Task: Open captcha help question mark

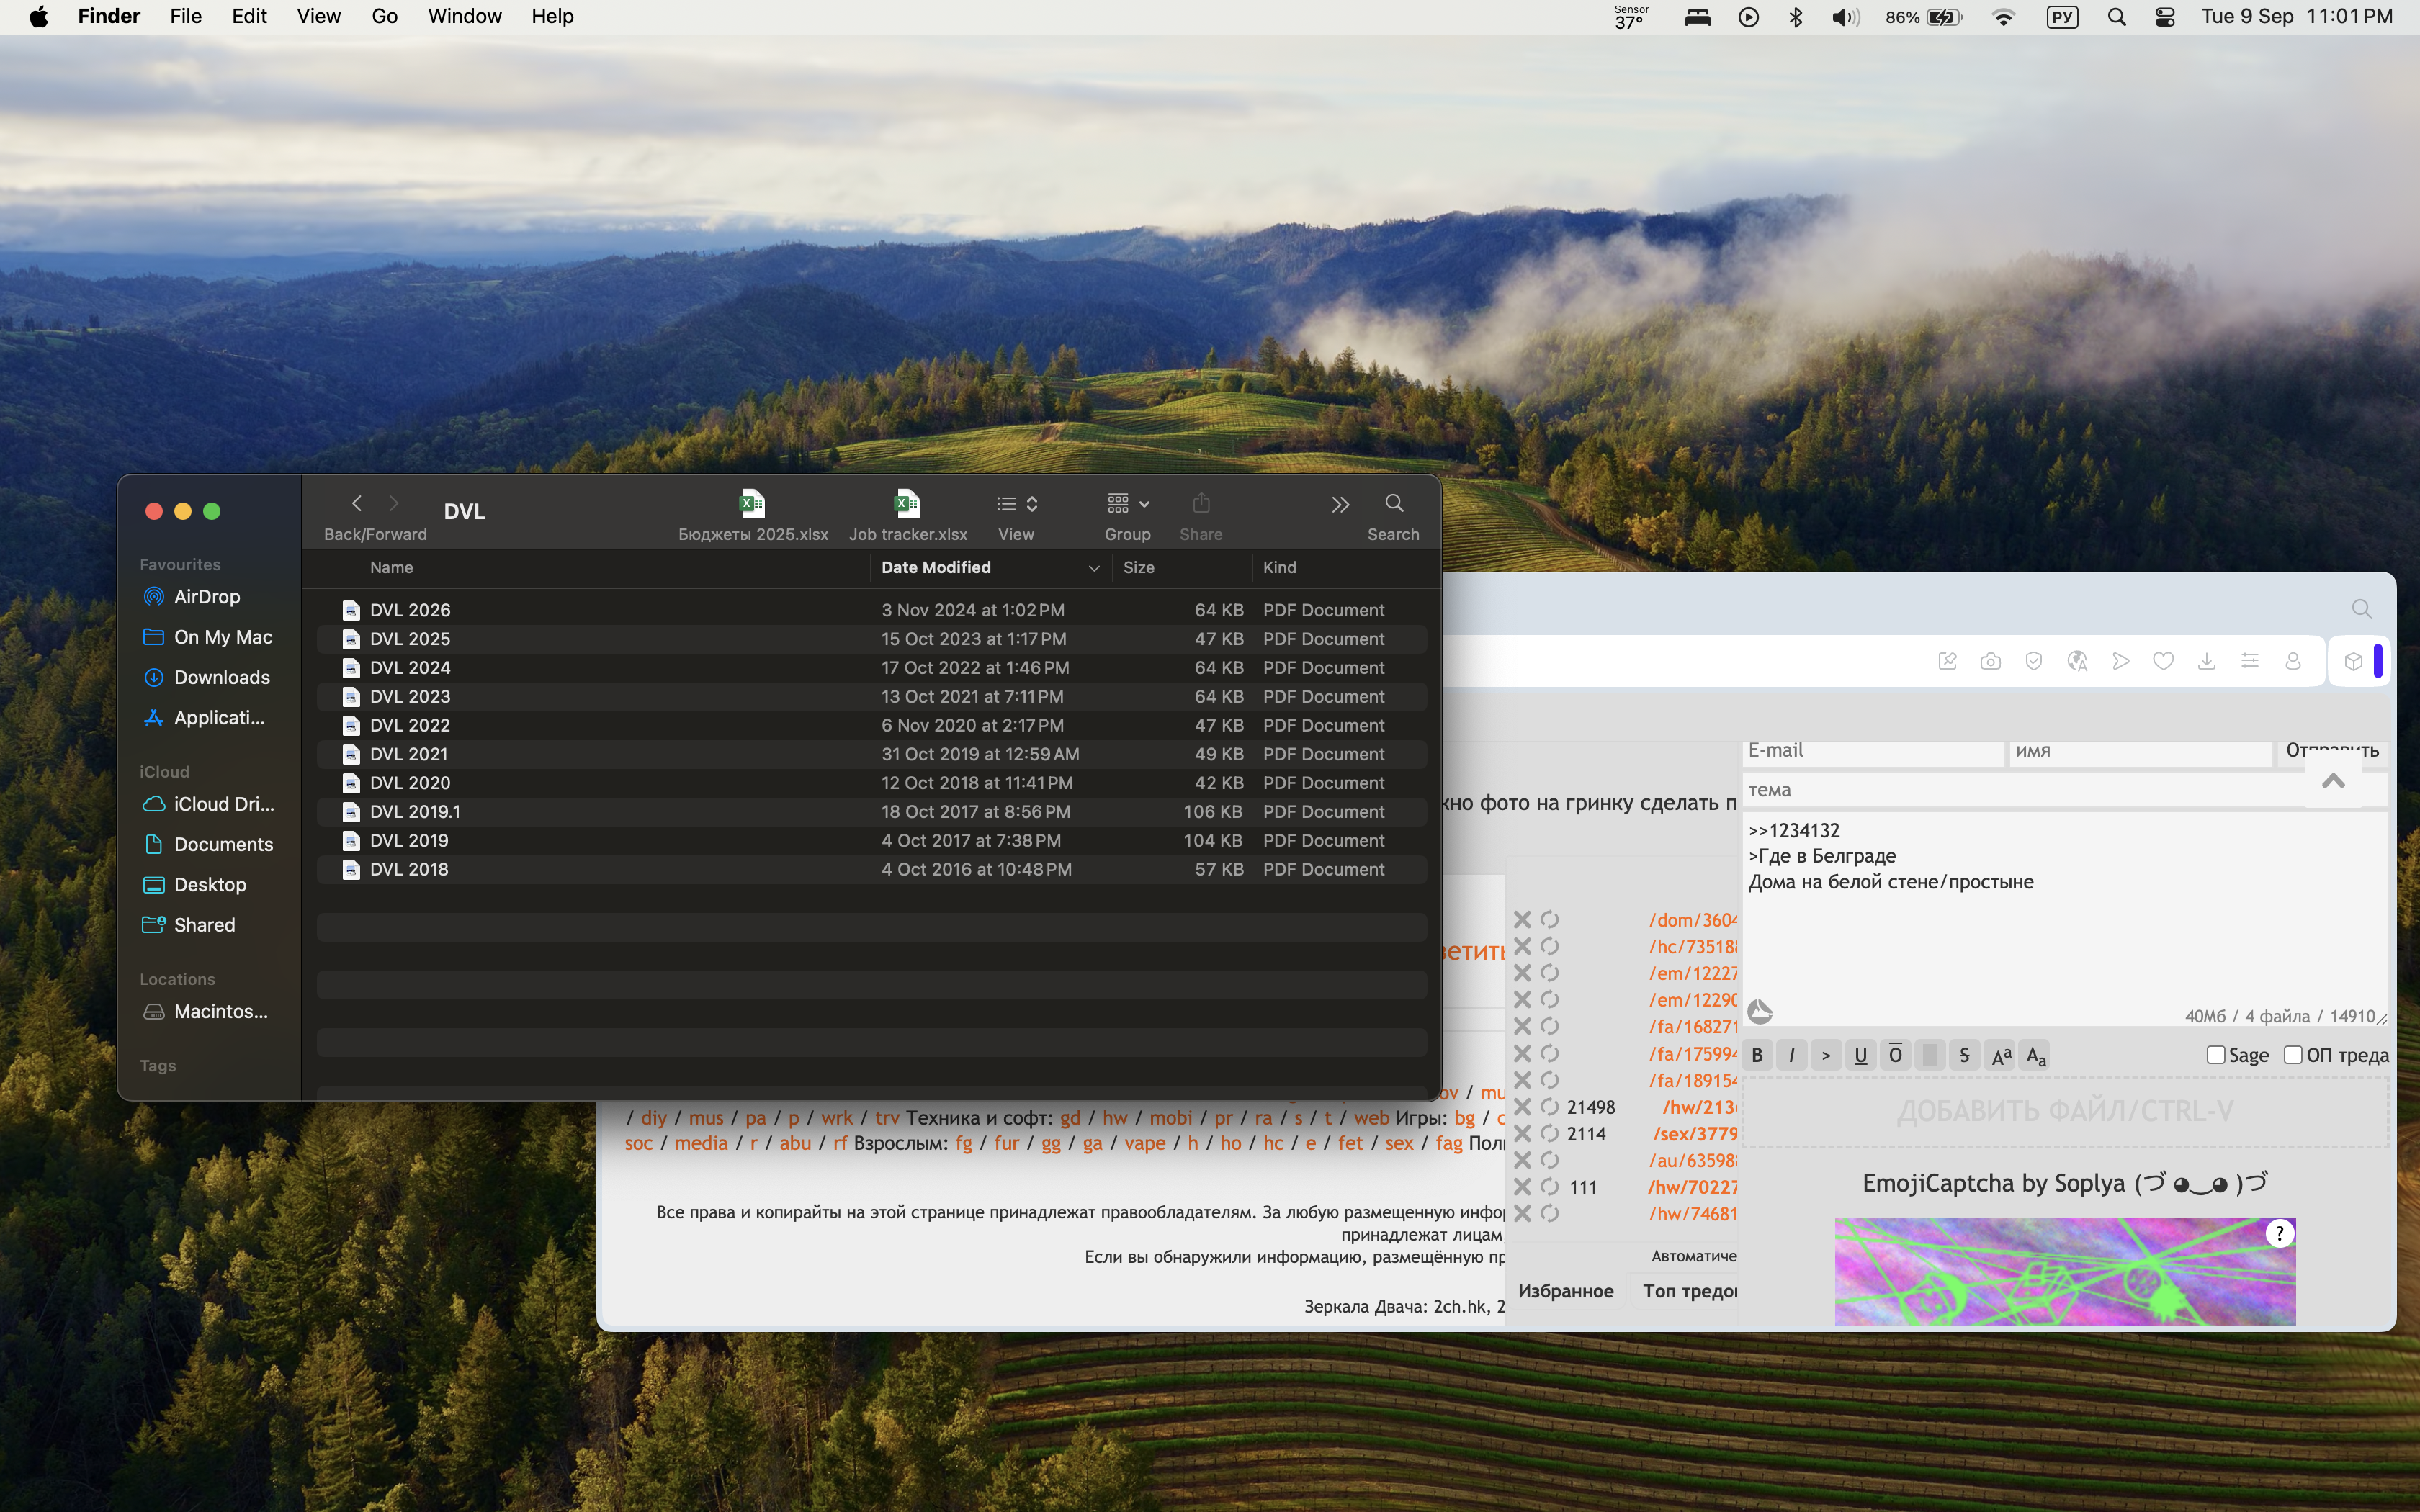Action: pos(2279,1233)
